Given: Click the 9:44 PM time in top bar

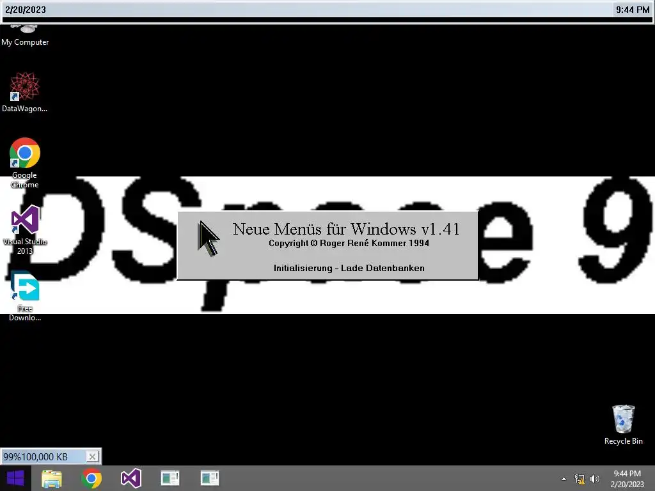Looking at the screenshot, I should point(633,10).
